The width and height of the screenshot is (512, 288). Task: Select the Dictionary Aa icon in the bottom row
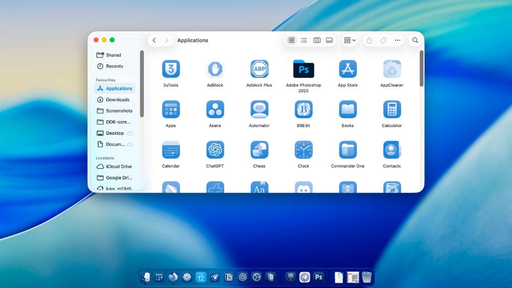tap(259, 187)
